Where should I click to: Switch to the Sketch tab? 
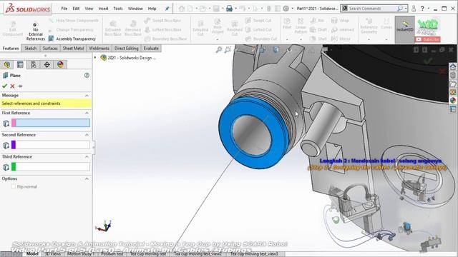click(30, 49)
